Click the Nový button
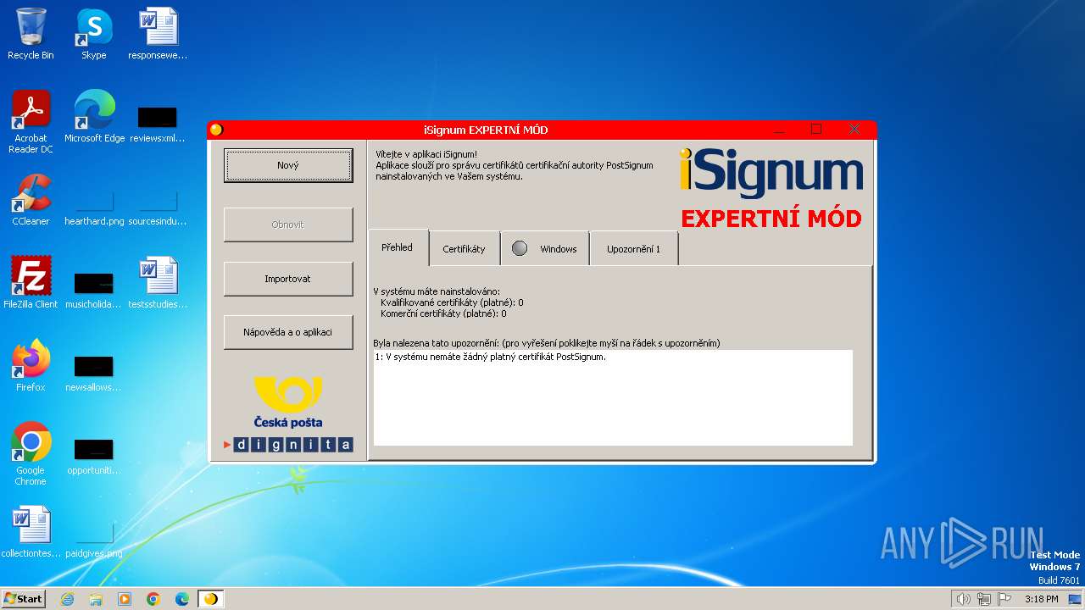The width and height of the screenshot is (1085, 610). [288, 165]
